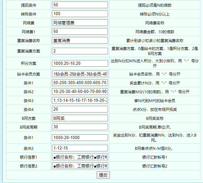Click the 钻卡会员方案 text field
203x183 pixels.
80,74
